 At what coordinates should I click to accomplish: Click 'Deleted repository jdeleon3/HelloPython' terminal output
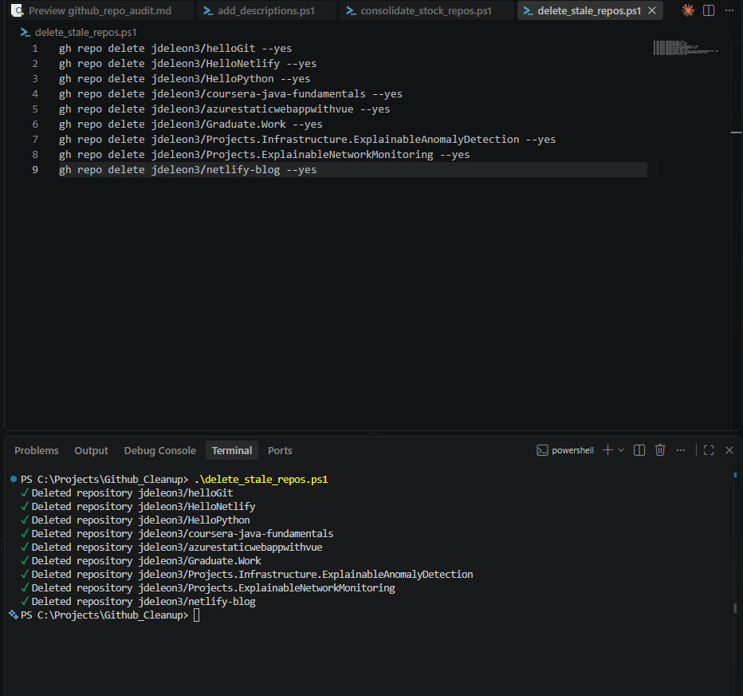tap(141, 520)
